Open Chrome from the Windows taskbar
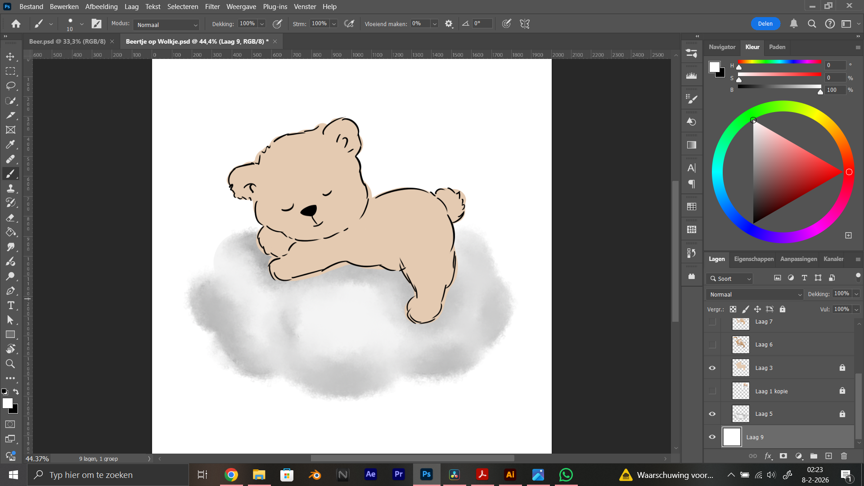The image size is (864, 486). 231,475
